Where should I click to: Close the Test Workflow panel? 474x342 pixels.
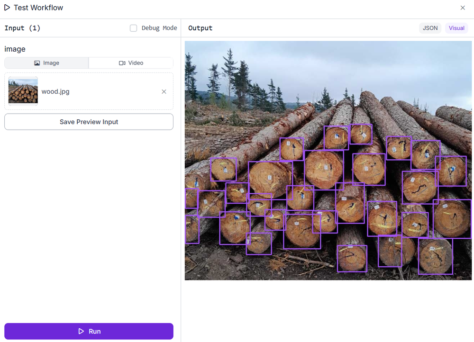pos(463,8)
